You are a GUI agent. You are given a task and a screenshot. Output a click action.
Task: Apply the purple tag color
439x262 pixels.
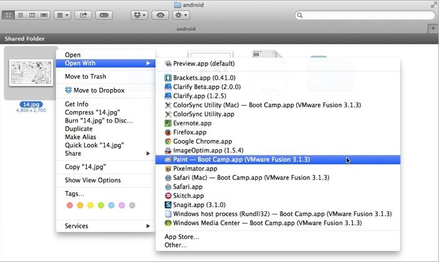[122, 205]
